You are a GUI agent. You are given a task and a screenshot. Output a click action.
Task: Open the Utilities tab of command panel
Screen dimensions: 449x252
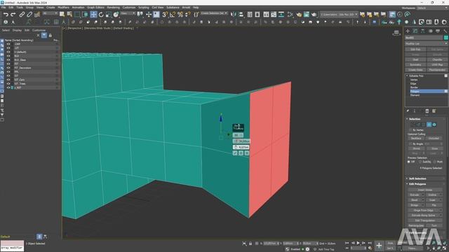pyautogui.click(x=445, y=31)
